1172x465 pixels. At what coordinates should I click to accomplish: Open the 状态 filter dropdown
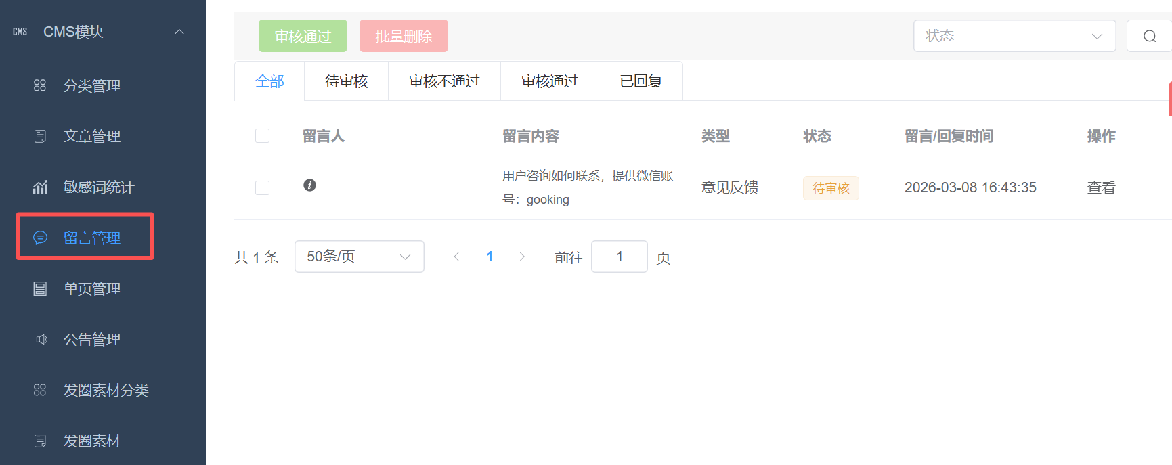(x=1014, y=36)
